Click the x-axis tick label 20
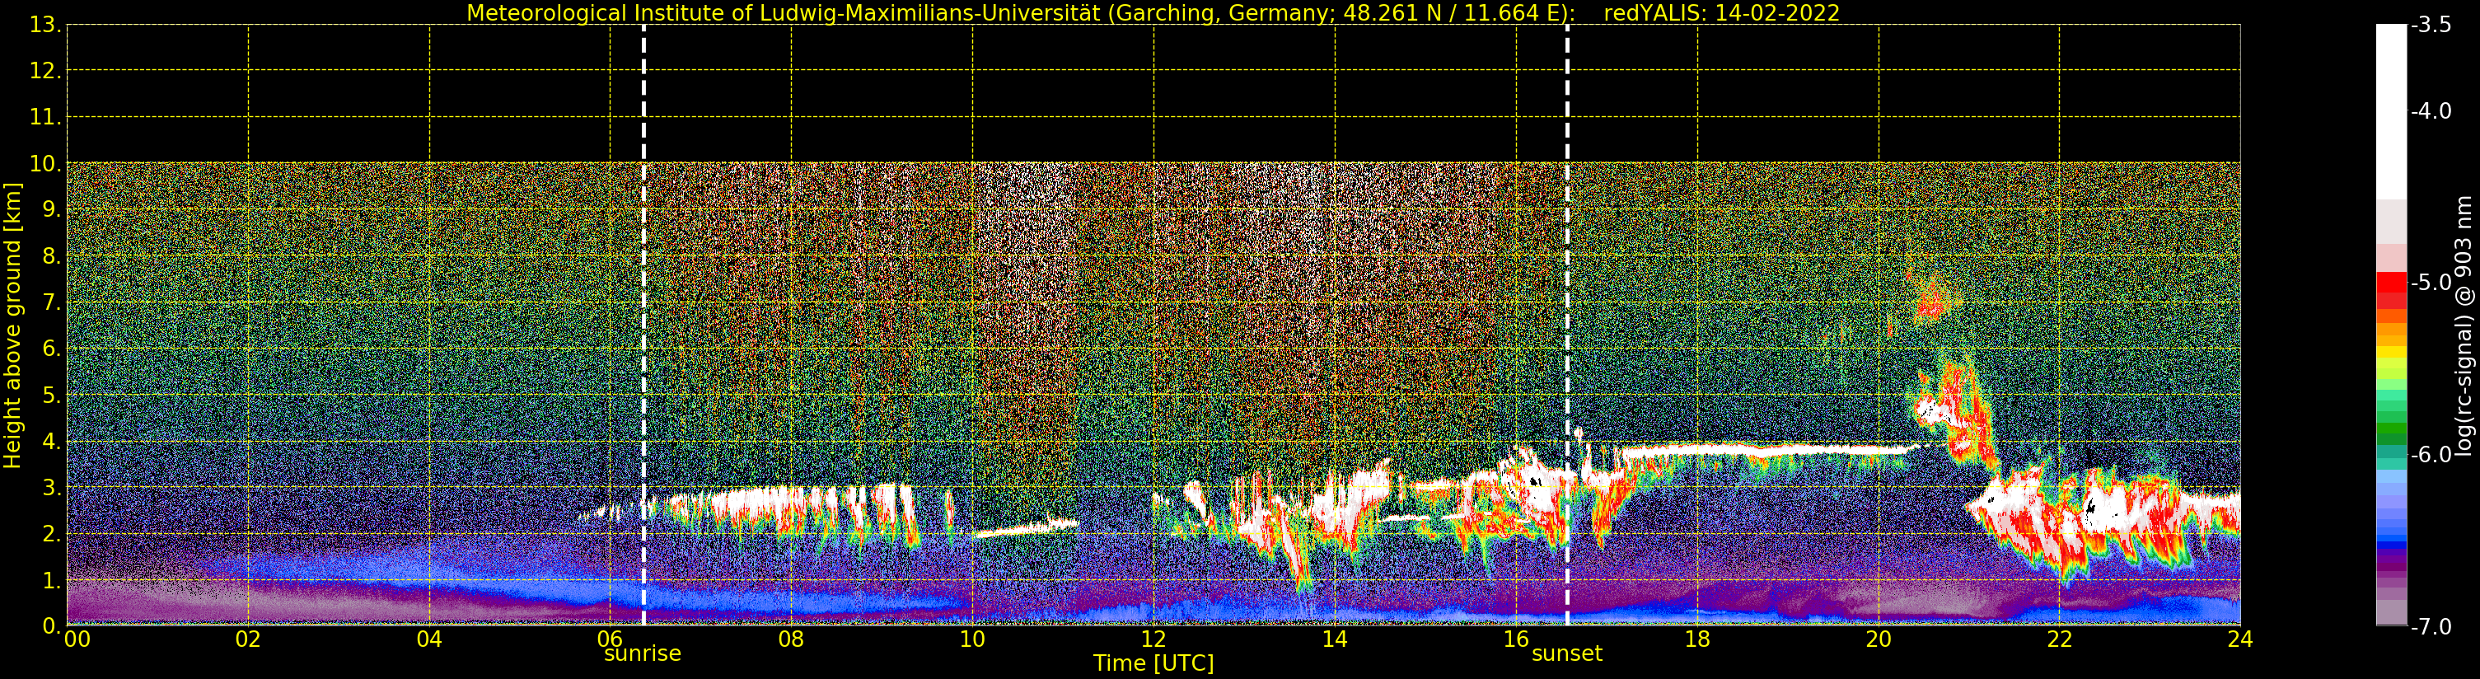 1879,639
